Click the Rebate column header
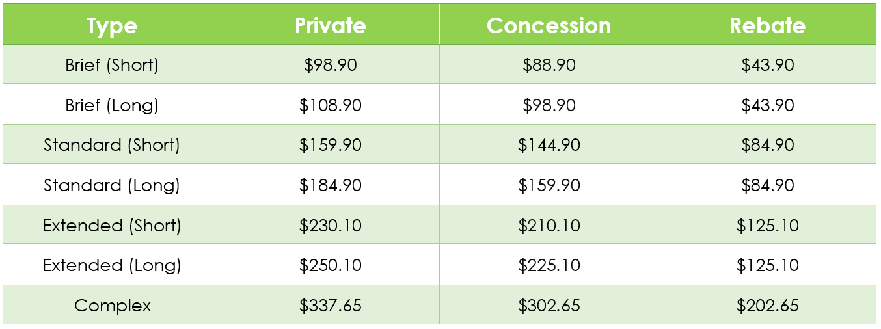 click(x=768, y=25)
